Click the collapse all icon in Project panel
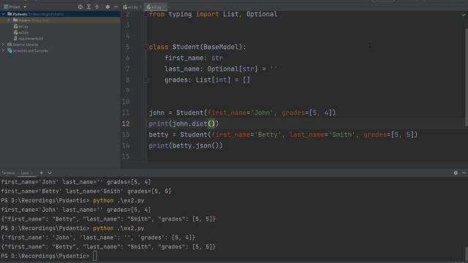The image size is (468, 263). pos(97,7)
